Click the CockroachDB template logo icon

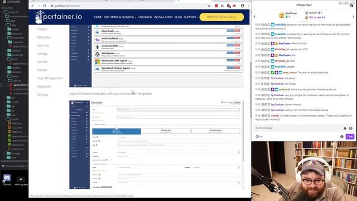click(98, 47)
